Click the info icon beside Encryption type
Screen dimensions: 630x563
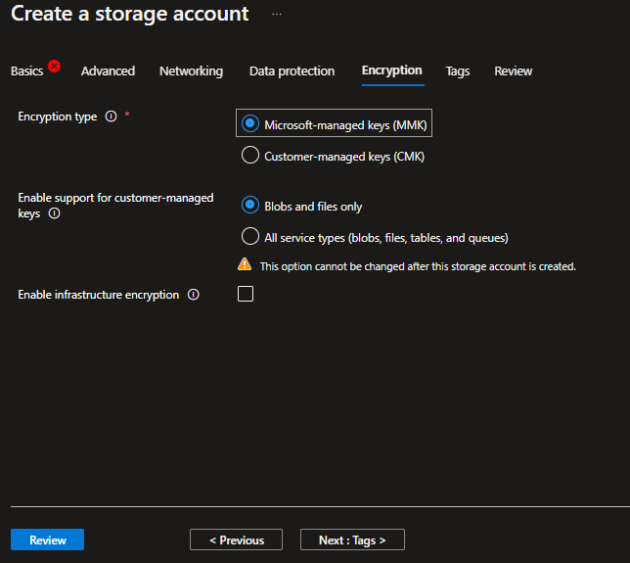point(111,117)
